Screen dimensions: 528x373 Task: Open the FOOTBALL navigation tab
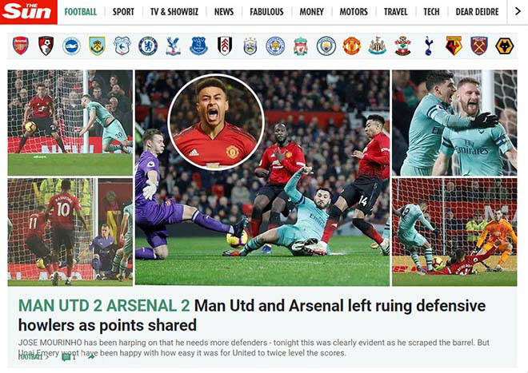81,12
